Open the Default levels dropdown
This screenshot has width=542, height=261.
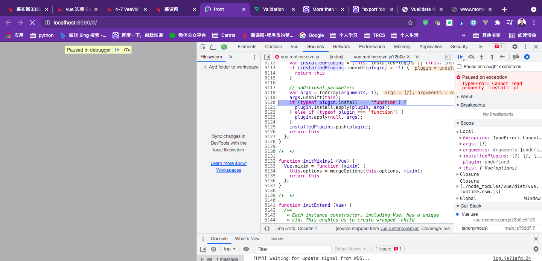click(350, 249)
